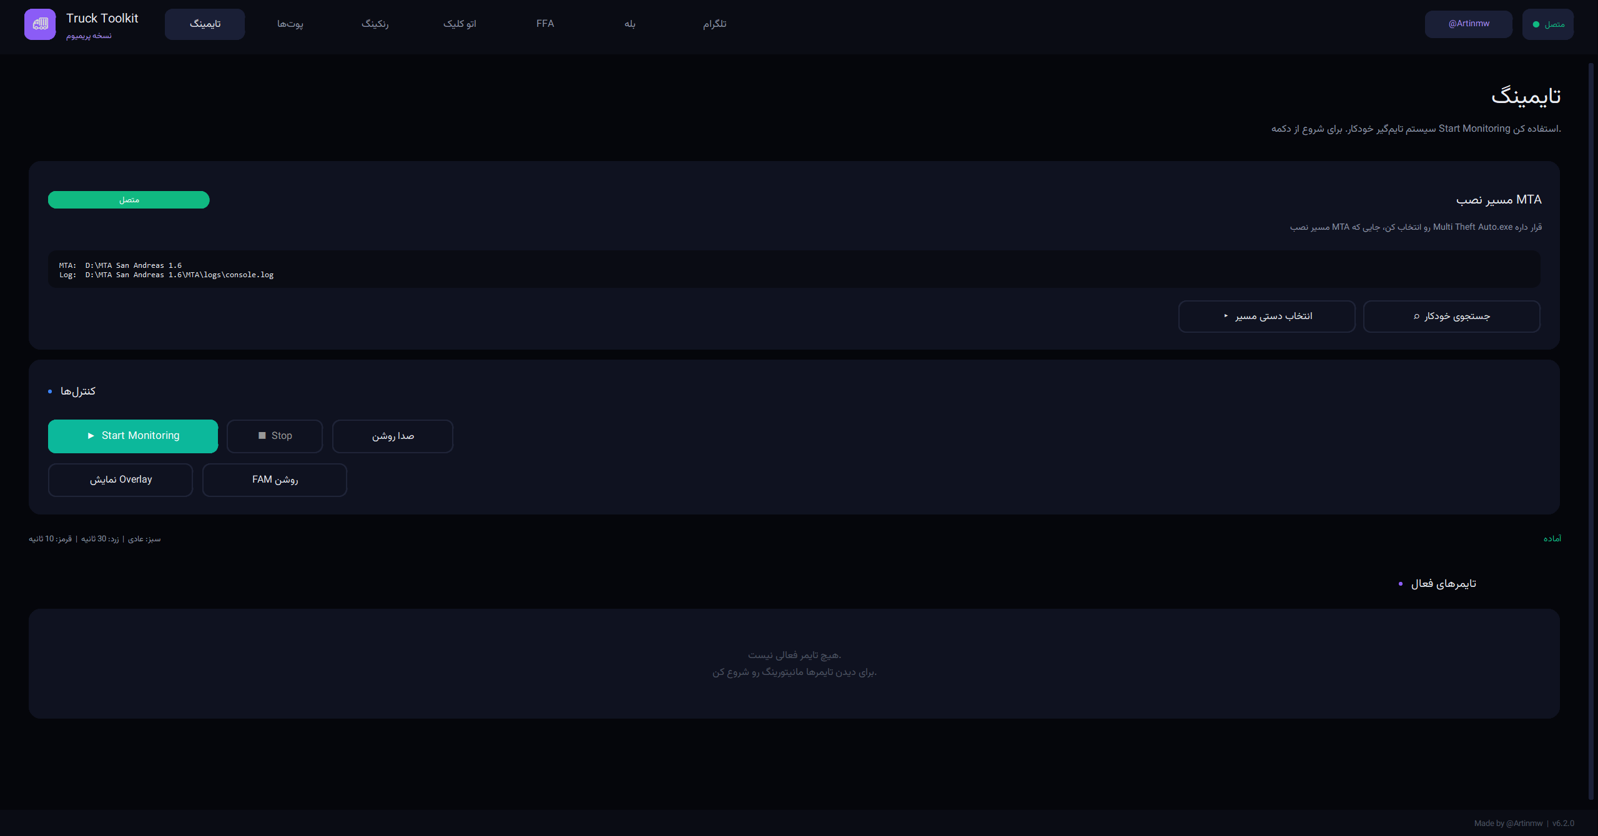The width and height of the screenshot is (1598, 836).
Task: Click the Log console.log path line
Action: 166,275
